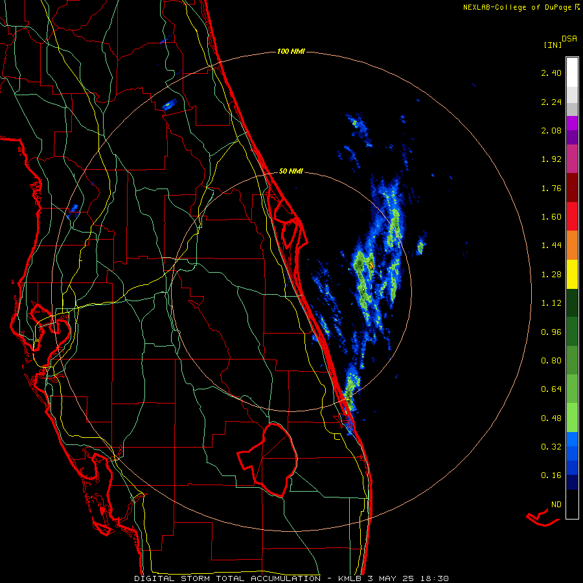583x583 pixels.
Task: Select the 1.12 legend value
Action: click(551, 303)
